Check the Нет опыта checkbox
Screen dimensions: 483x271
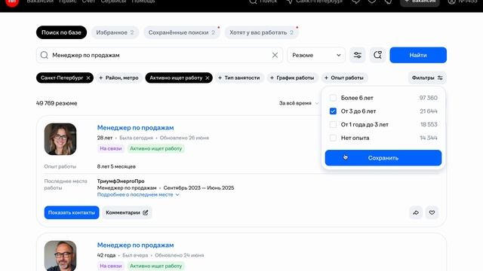(x=333, y=138)
